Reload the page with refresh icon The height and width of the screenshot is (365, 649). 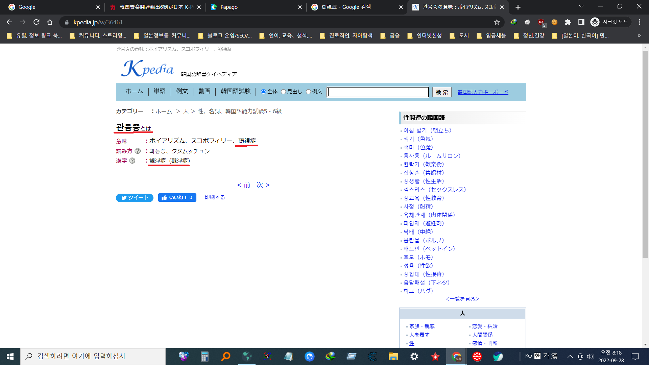[x=37, y=22]
